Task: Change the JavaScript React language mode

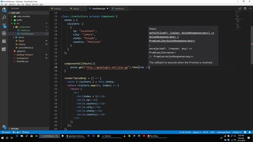Action: (x=223, y=132)
